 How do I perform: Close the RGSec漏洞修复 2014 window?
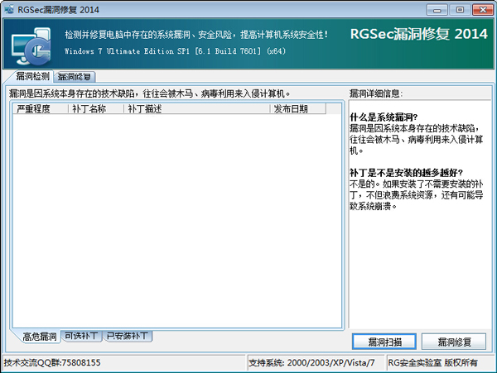coord(482,10)
